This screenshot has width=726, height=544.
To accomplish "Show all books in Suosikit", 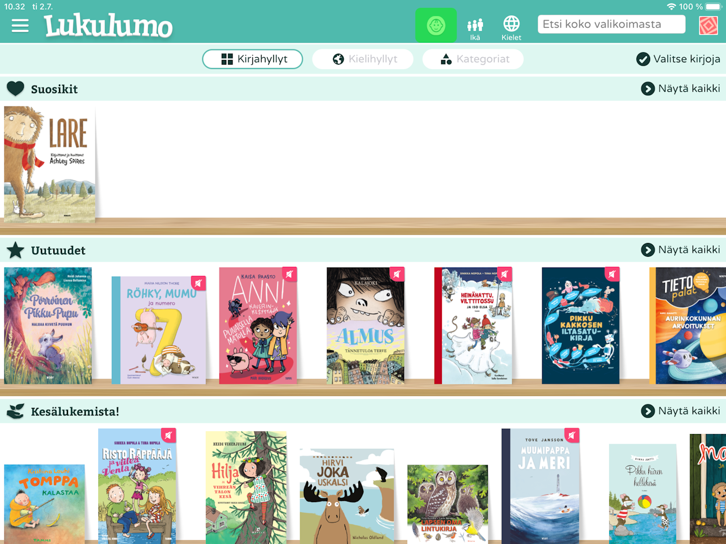I will tap(681, 88).
